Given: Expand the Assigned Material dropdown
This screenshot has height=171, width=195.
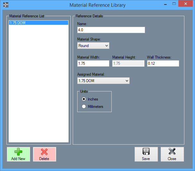Looking at the screenshot, I should 103,81.
